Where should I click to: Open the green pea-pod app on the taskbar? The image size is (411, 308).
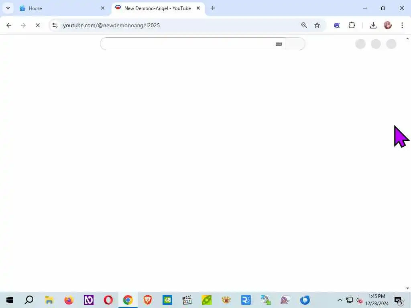click(x=207, y=300)
